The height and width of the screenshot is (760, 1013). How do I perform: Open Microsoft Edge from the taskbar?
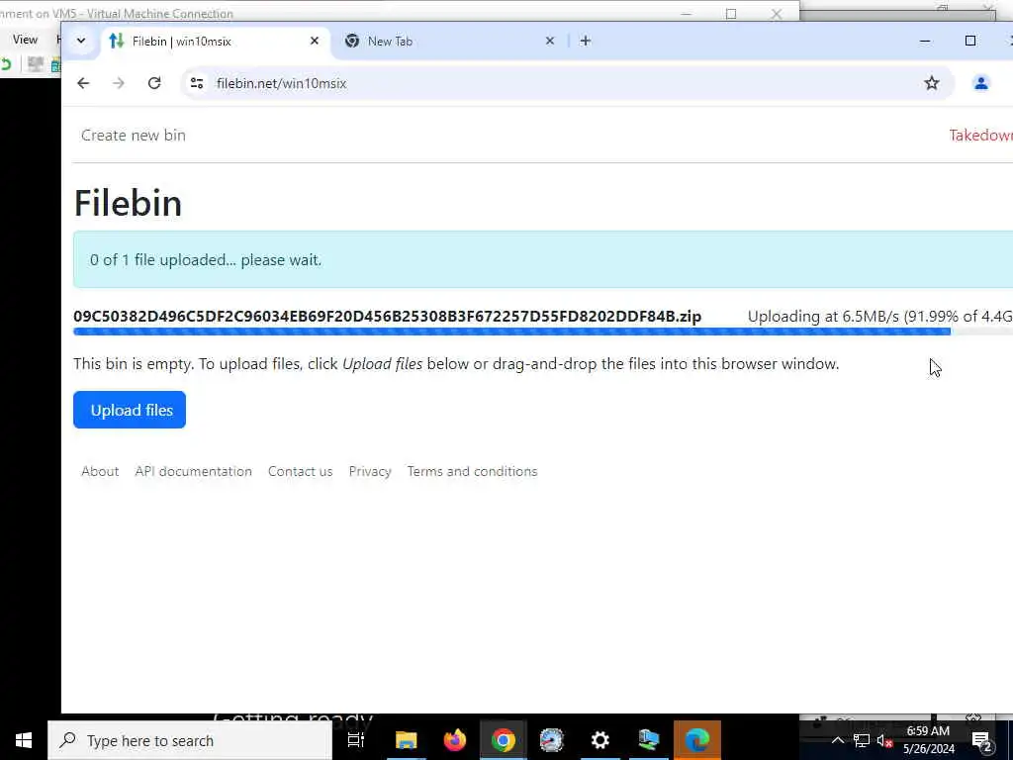point(697,740)
